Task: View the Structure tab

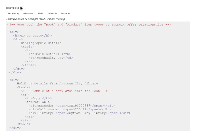Action: pos(65,14)
